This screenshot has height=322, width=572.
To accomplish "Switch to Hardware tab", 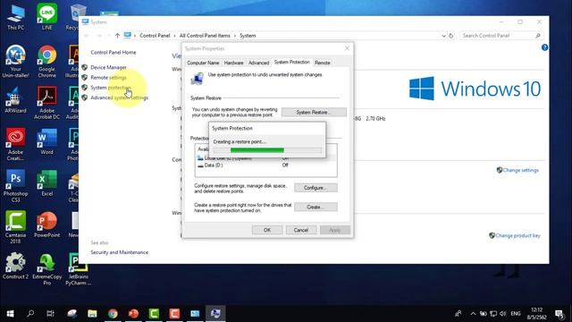I will tap(233, 63).
